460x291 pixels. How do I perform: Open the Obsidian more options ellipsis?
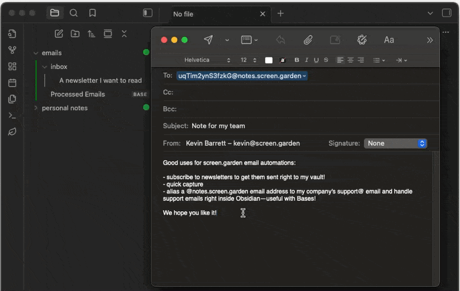446,32
